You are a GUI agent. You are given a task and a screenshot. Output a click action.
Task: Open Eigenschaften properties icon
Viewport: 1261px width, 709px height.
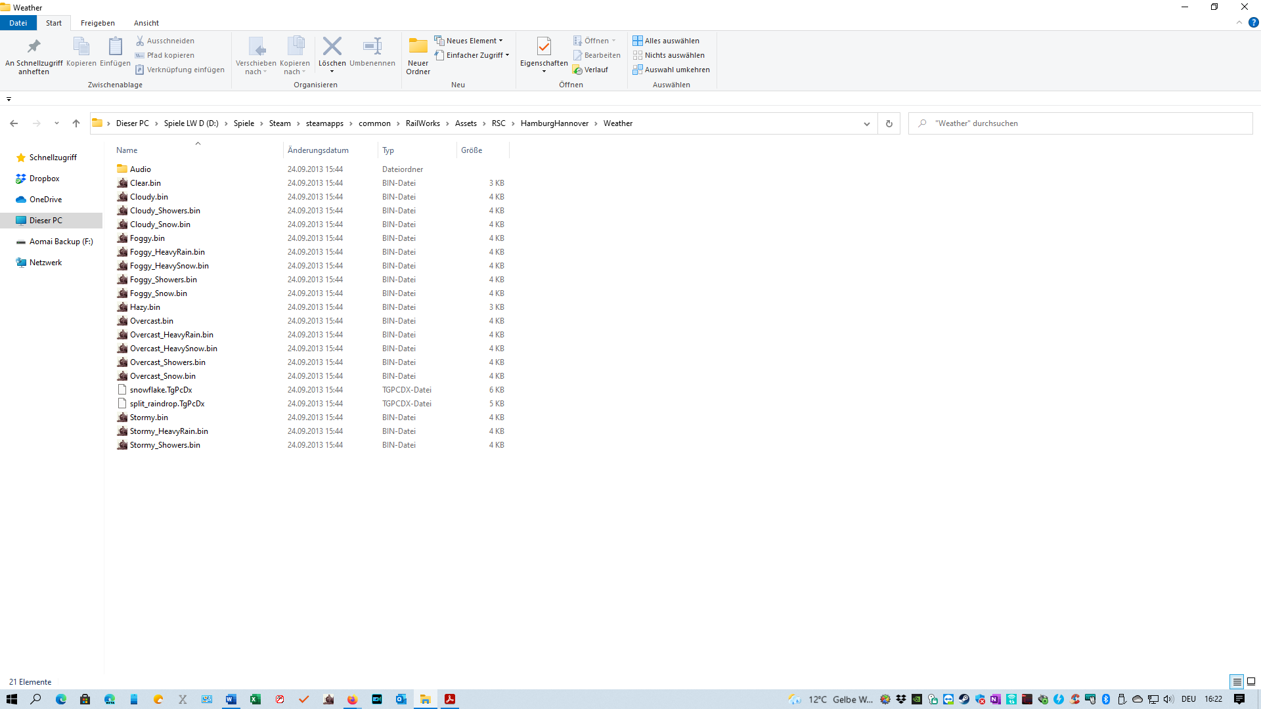click(543, 47)
